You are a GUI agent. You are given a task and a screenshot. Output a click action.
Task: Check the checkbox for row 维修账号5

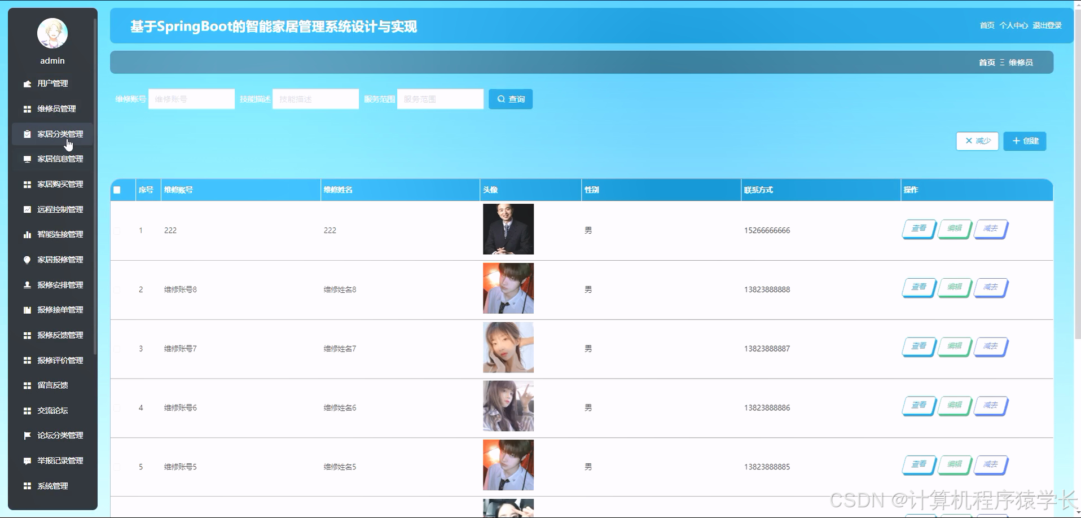click(117, 467)
